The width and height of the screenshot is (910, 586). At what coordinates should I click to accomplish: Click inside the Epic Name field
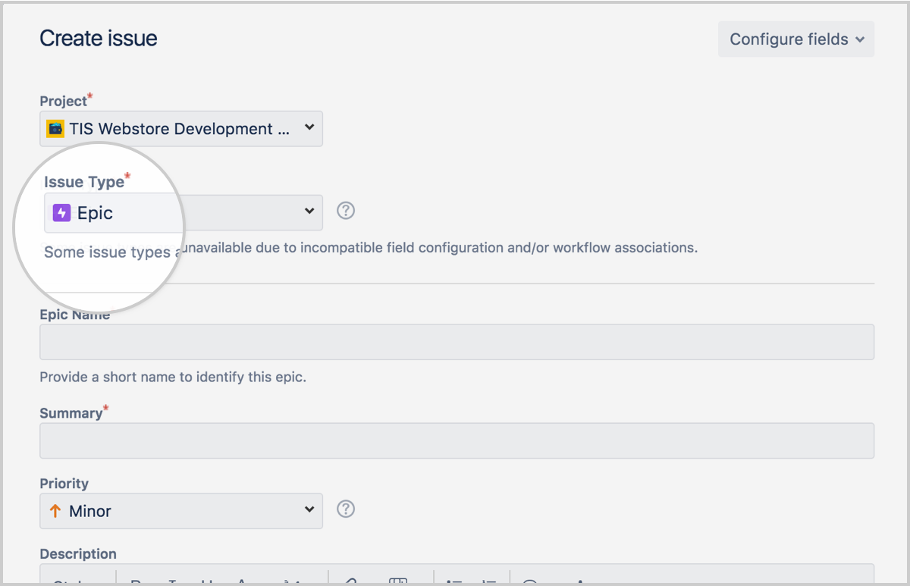pos(455,342)
